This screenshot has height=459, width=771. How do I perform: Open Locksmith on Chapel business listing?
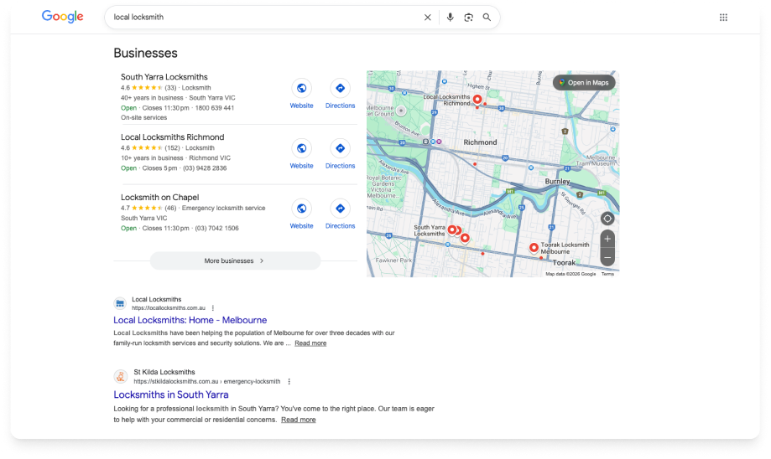click(159, 198)
